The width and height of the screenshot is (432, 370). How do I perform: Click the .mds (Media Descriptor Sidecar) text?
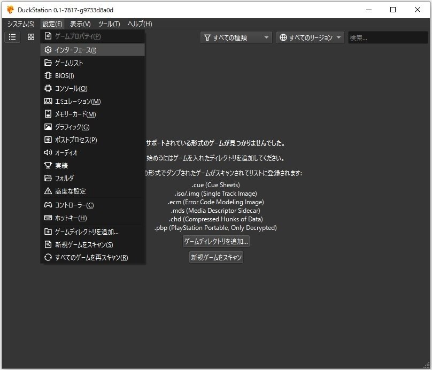[x=215, y=211]
